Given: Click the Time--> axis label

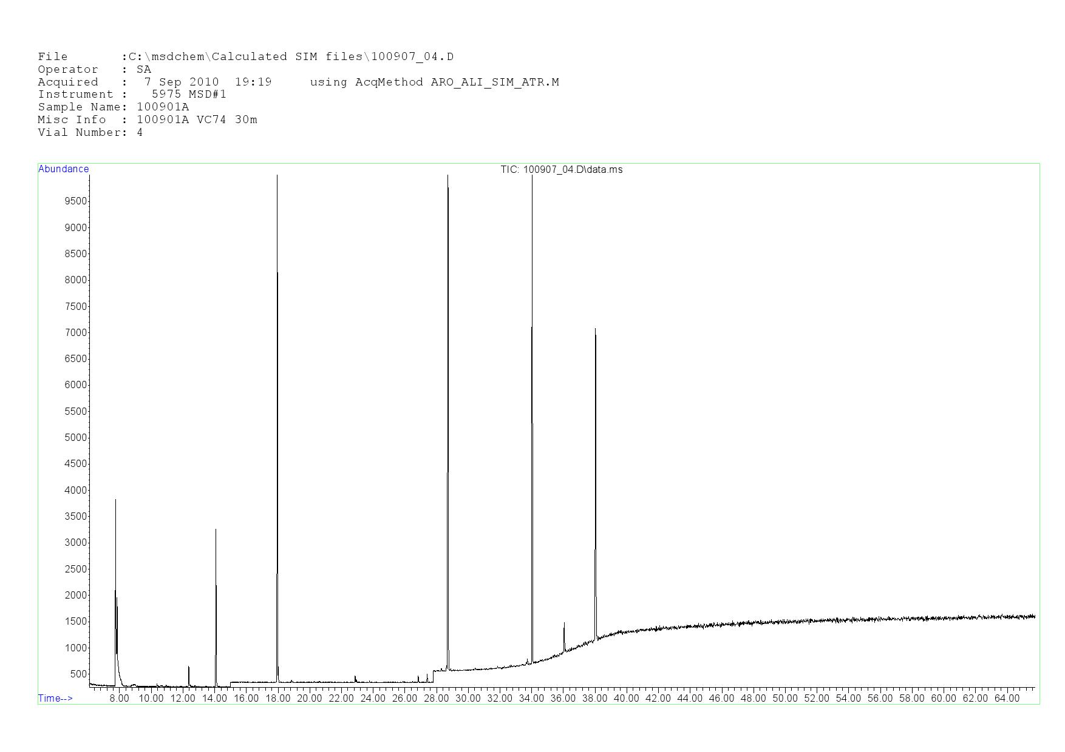Looking at the screenshot, I should tap(55, 698).
